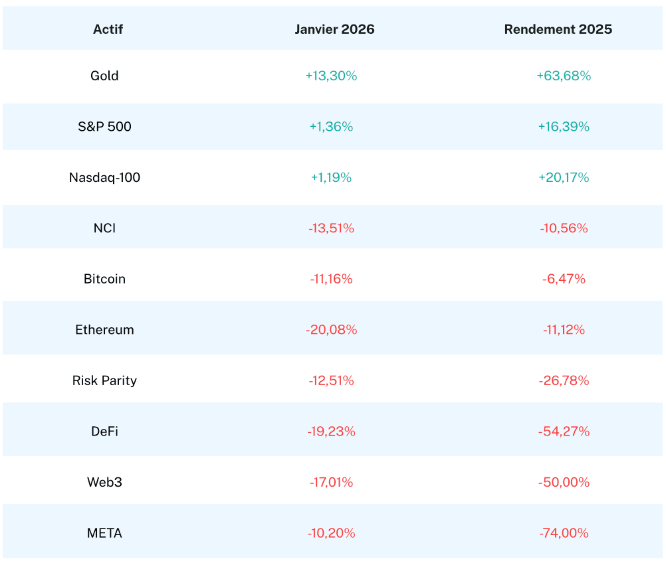Click DeFi's -19,23% January value
The width and height of the screenshot is (666, 567).
331,431
